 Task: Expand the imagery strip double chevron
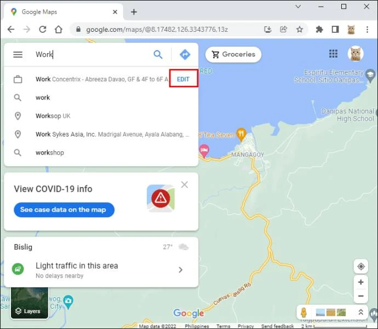(360, 312)
